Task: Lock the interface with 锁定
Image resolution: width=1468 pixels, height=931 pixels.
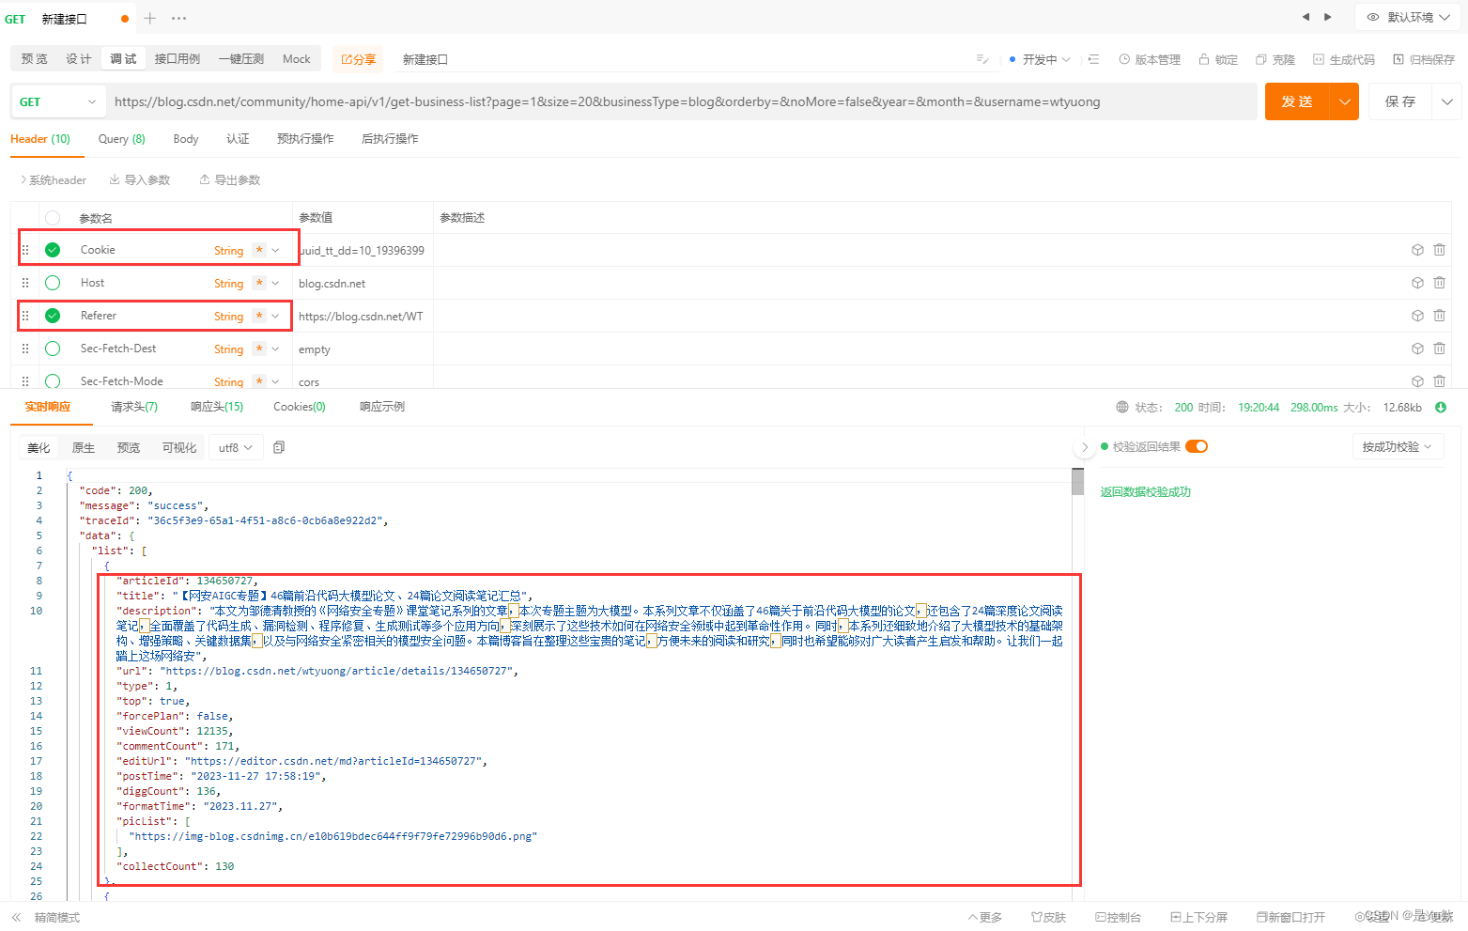Action: (1218, 59)
